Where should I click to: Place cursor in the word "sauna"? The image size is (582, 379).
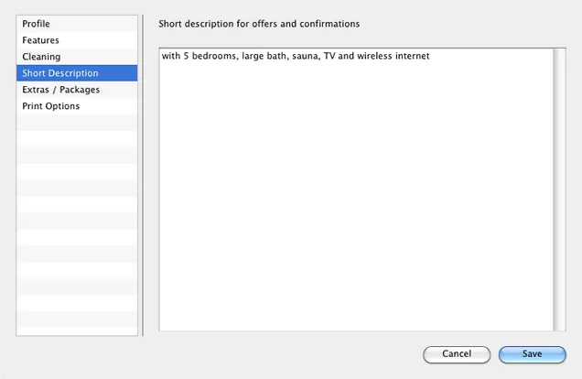click(305, 56)
